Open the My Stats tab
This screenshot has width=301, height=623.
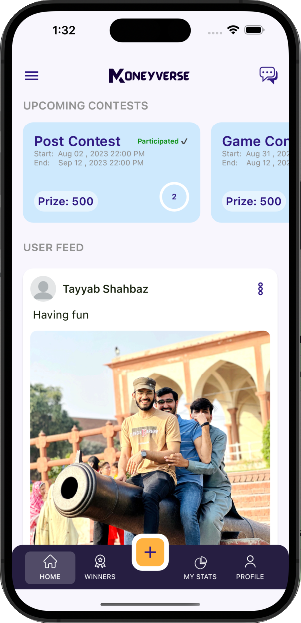200,568
